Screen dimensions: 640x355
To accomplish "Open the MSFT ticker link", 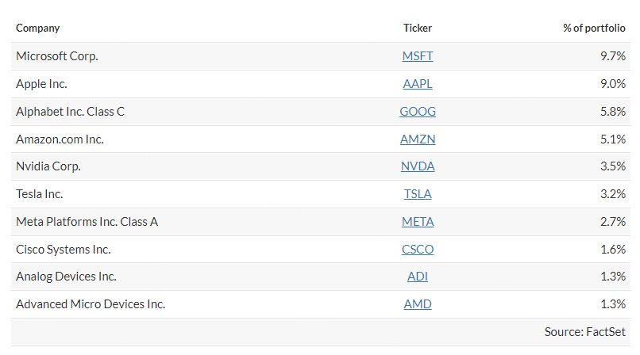I will (418, 56).
